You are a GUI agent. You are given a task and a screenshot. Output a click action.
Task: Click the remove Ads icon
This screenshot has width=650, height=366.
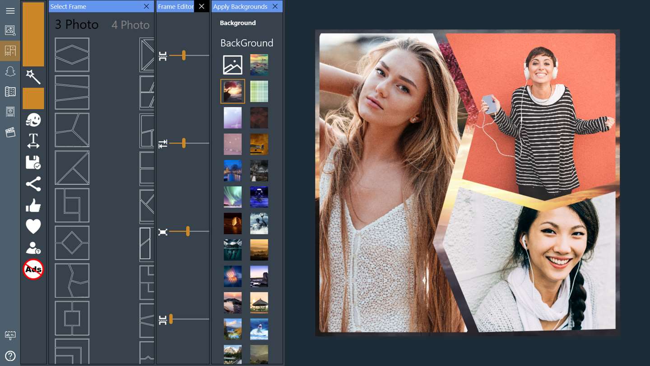33,269
